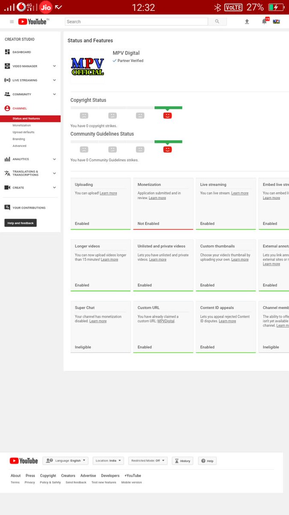This screenshot has height=515, width=289.
Task: Click the Help and feedback button
Action: coord(21,223)
